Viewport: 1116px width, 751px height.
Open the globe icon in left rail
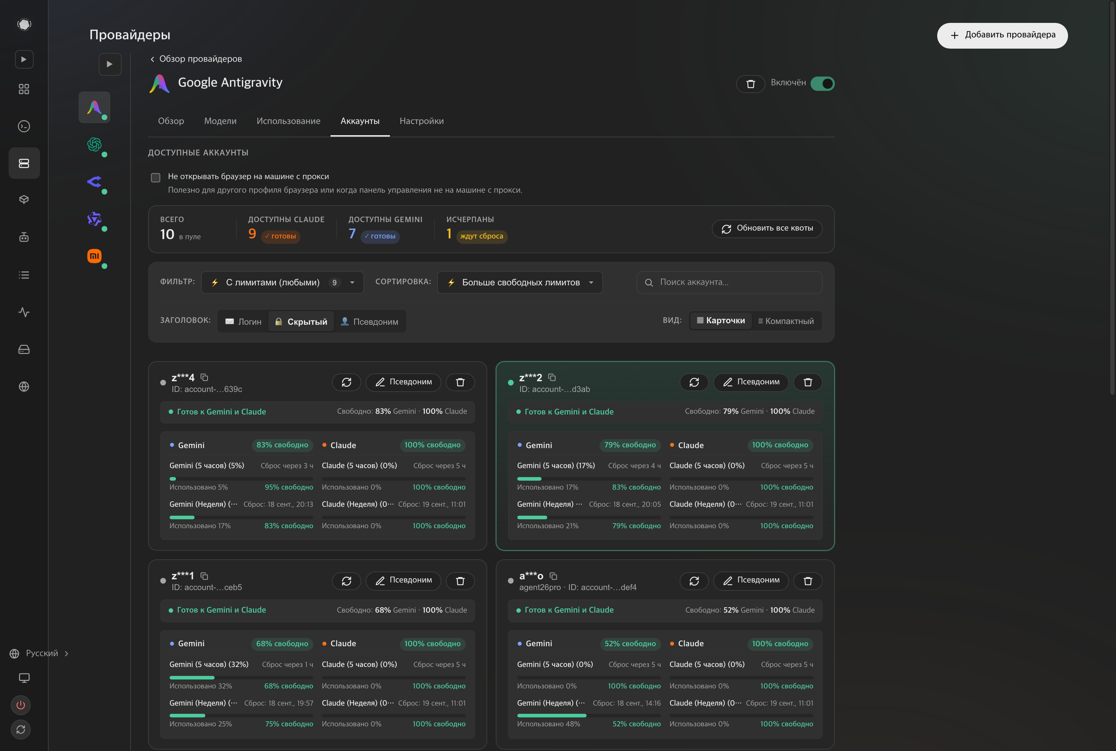(24, 387)
